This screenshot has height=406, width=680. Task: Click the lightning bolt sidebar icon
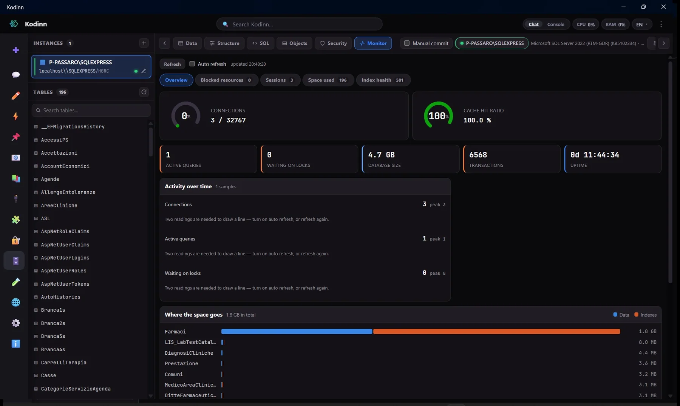coord(15,116)
